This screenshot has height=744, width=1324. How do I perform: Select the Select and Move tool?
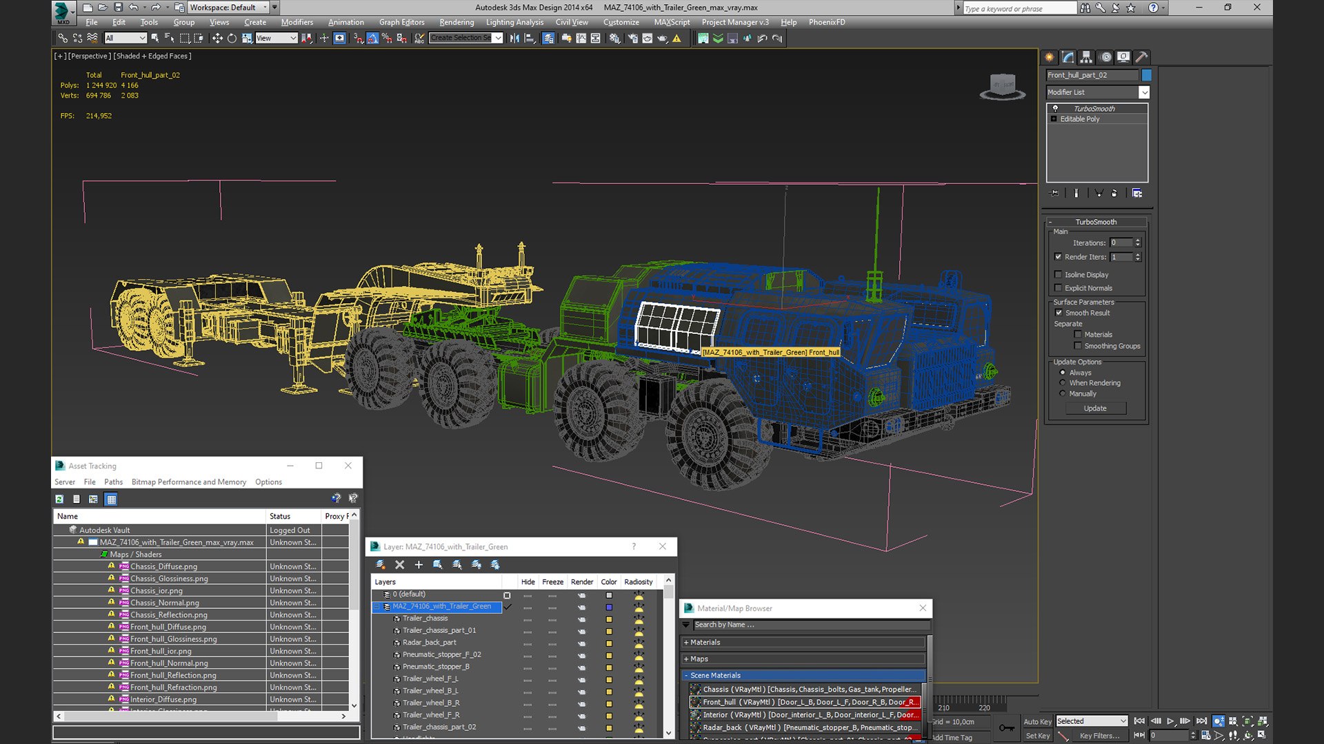pos(217,39)
